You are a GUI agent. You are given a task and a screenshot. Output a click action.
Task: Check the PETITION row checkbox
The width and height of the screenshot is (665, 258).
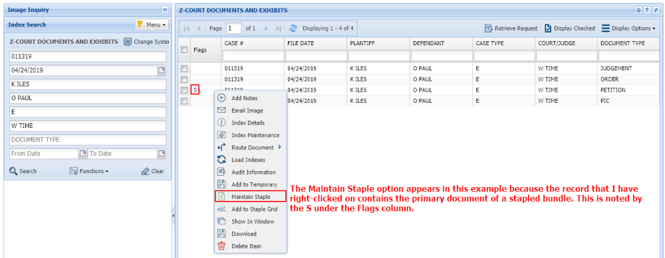click(x=184, y=90)
